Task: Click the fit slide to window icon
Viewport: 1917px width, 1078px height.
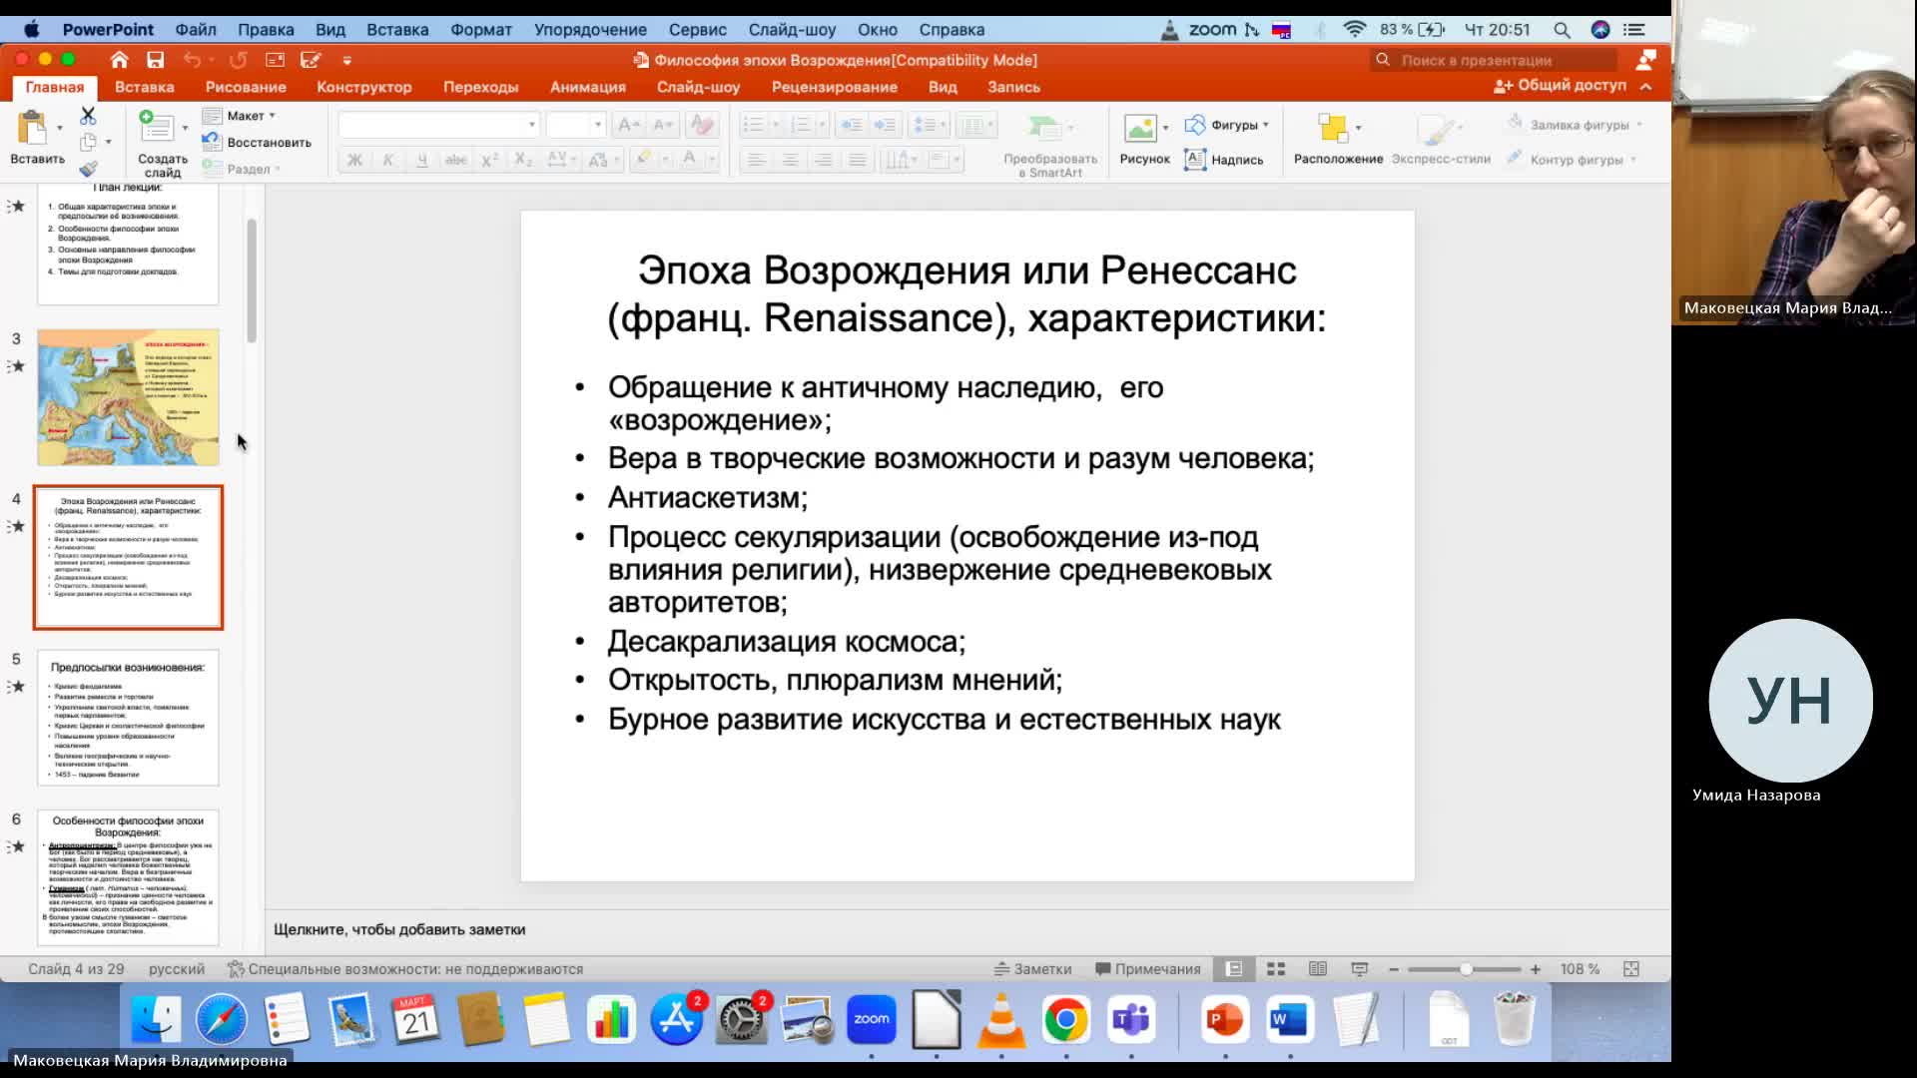Action: click(1631, 969)
